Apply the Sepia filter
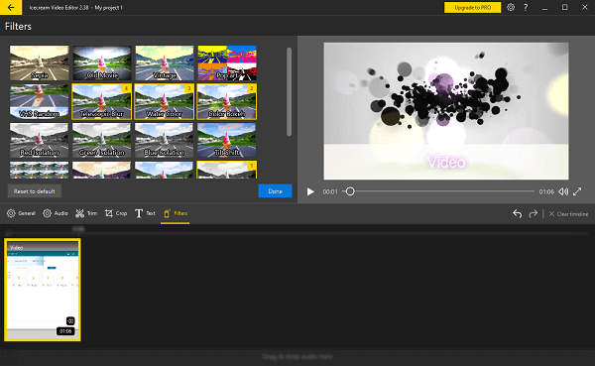 coord(40,63)
